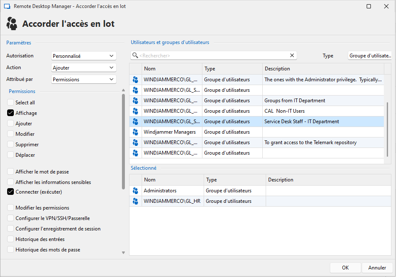Click group icon in CAL Non-IT Users row
The width and height of the screenshot is (396, 277).
(x=135, y=111)
